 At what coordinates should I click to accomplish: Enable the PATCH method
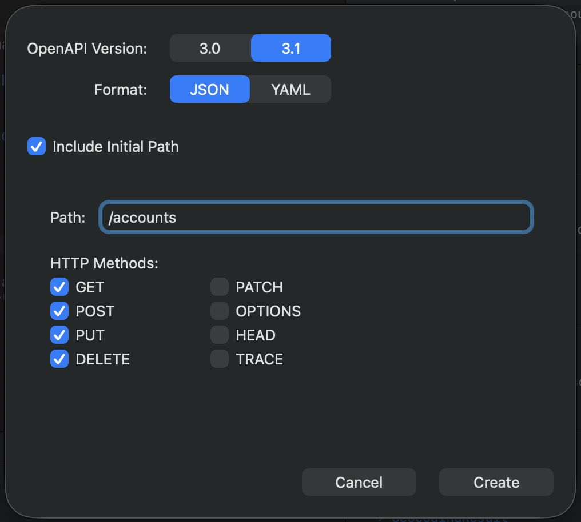click(220, 287)
